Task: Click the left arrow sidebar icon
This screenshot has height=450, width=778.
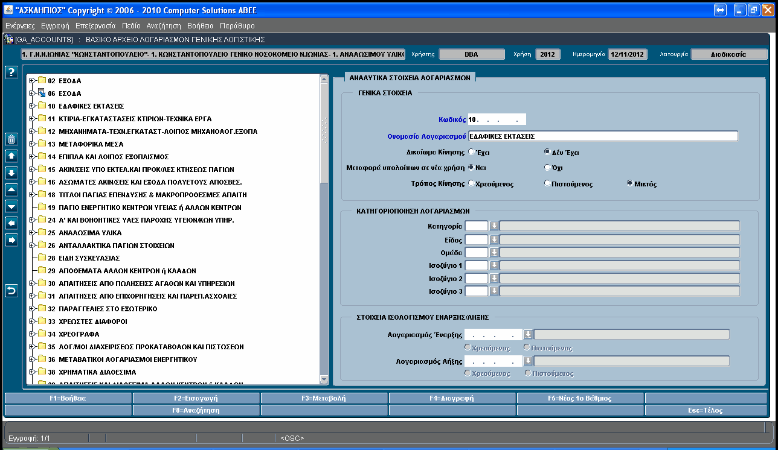Action: [x=11, y=224]
